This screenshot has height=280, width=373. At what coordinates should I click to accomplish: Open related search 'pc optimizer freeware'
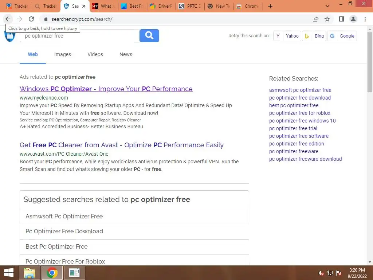pos(294,151)
